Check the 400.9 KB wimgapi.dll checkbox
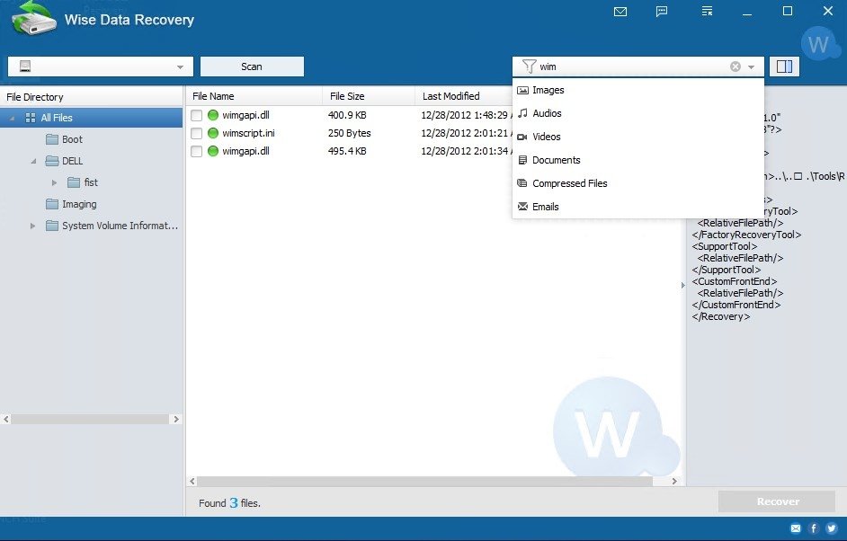 197,115
